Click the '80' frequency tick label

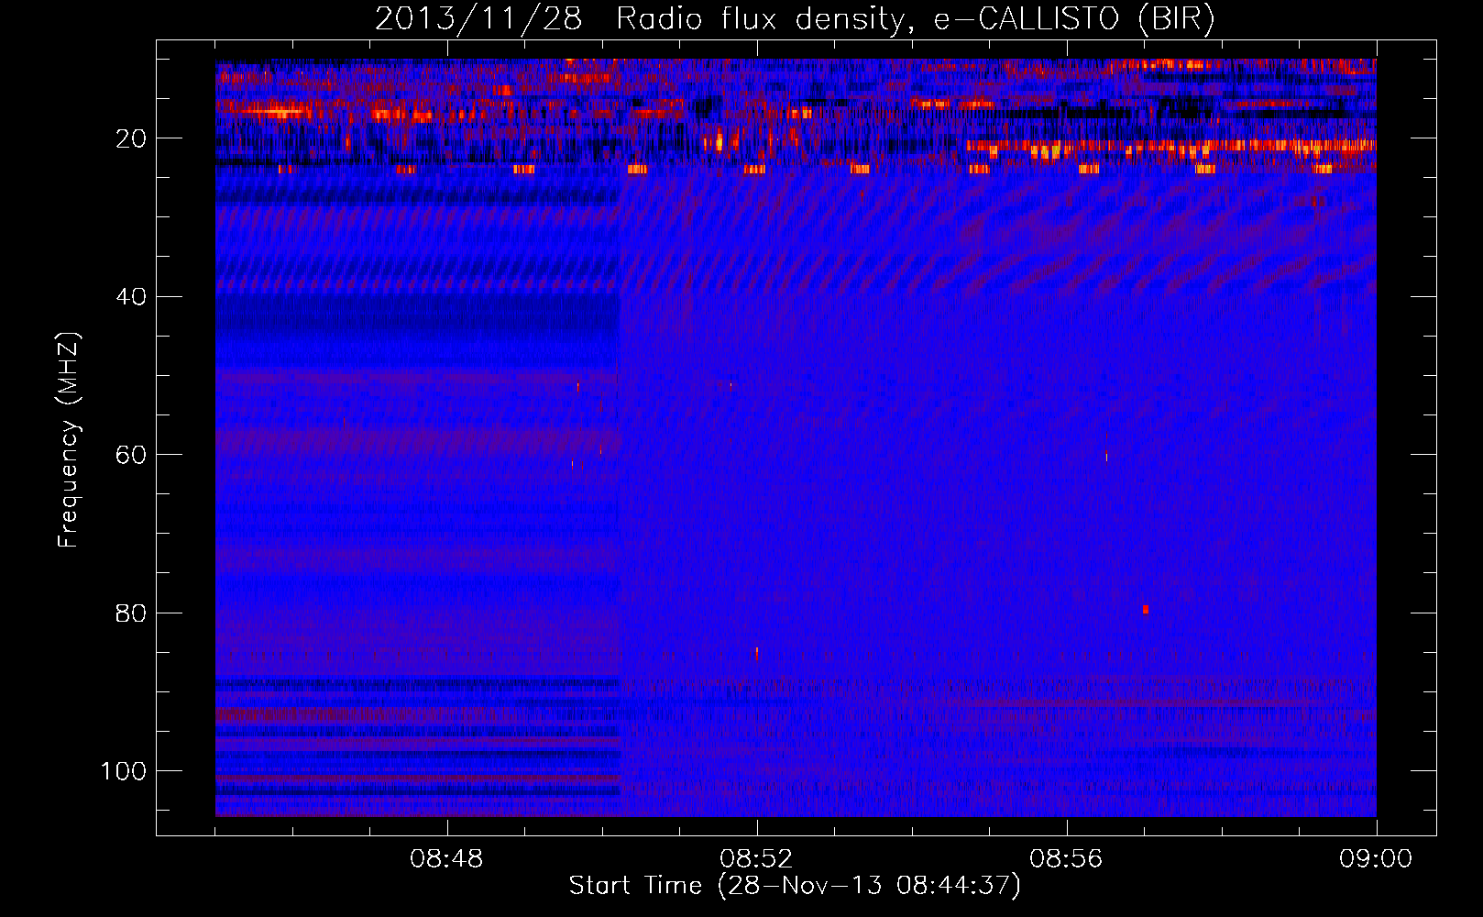131,613
